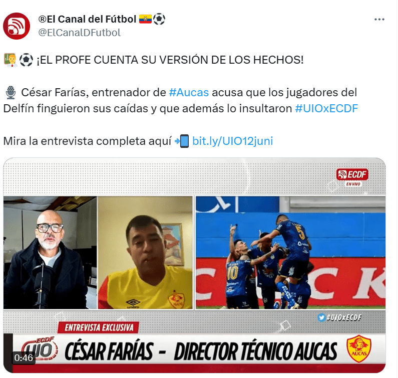Click the Ecuador flag emoji in the account name
The width and height of the screenshot is (398, 378).
click(145, 19)
